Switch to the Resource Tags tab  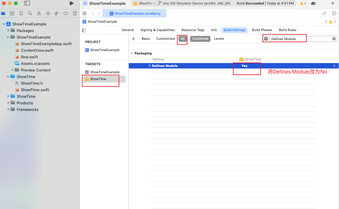point(193,30)
